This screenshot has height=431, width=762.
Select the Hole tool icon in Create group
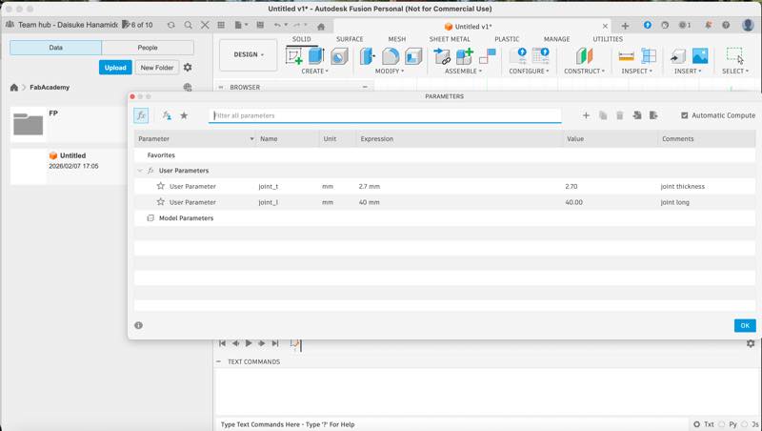click(339, 56)
